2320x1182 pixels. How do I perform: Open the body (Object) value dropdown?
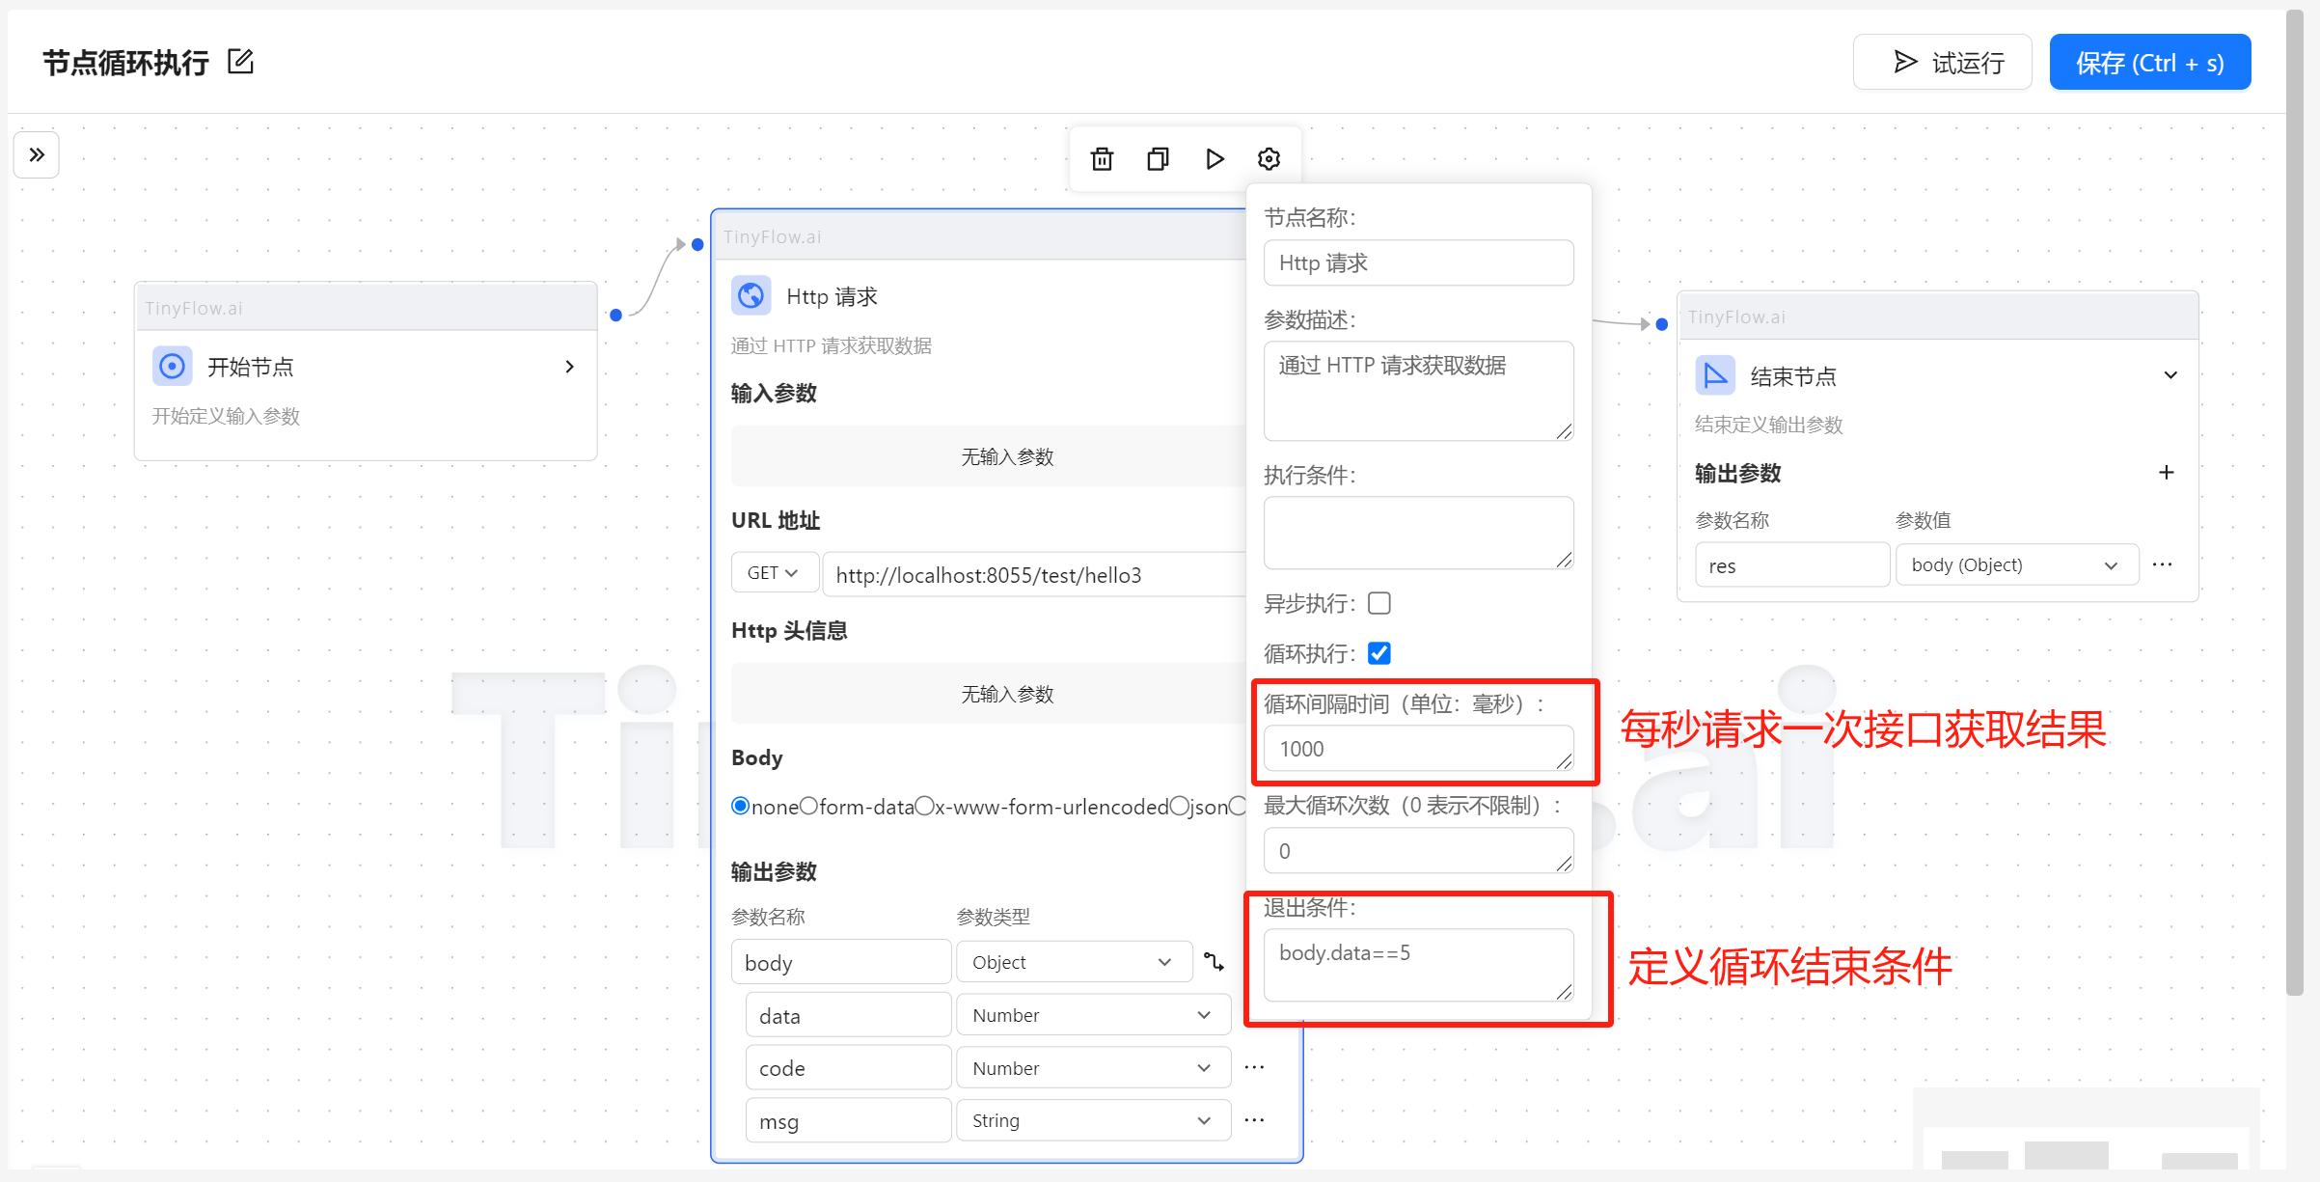point(2016,565)
